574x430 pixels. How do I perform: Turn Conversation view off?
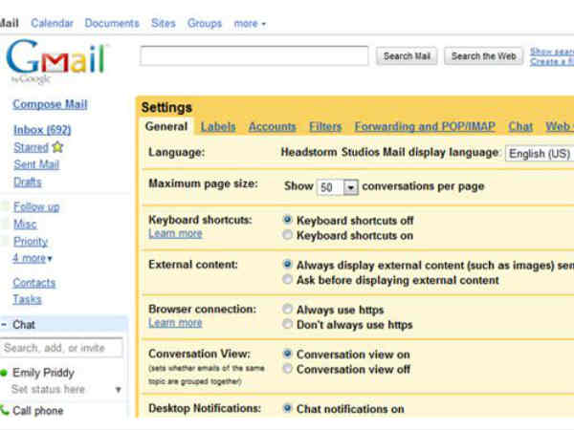tap(287, 369)
